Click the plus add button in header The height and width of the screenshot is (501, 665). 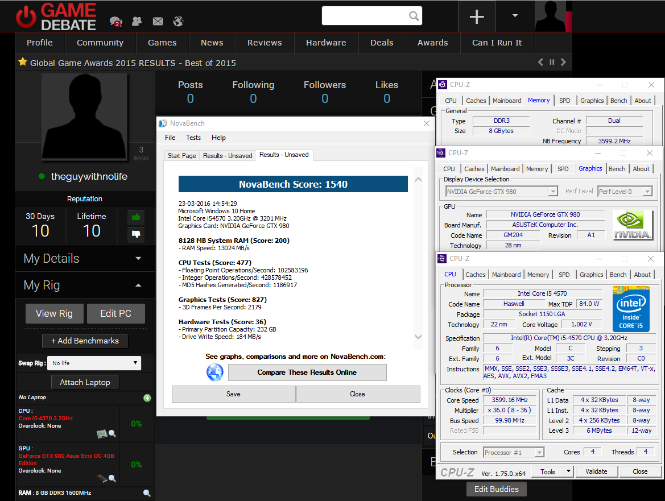tap(477, 16)
